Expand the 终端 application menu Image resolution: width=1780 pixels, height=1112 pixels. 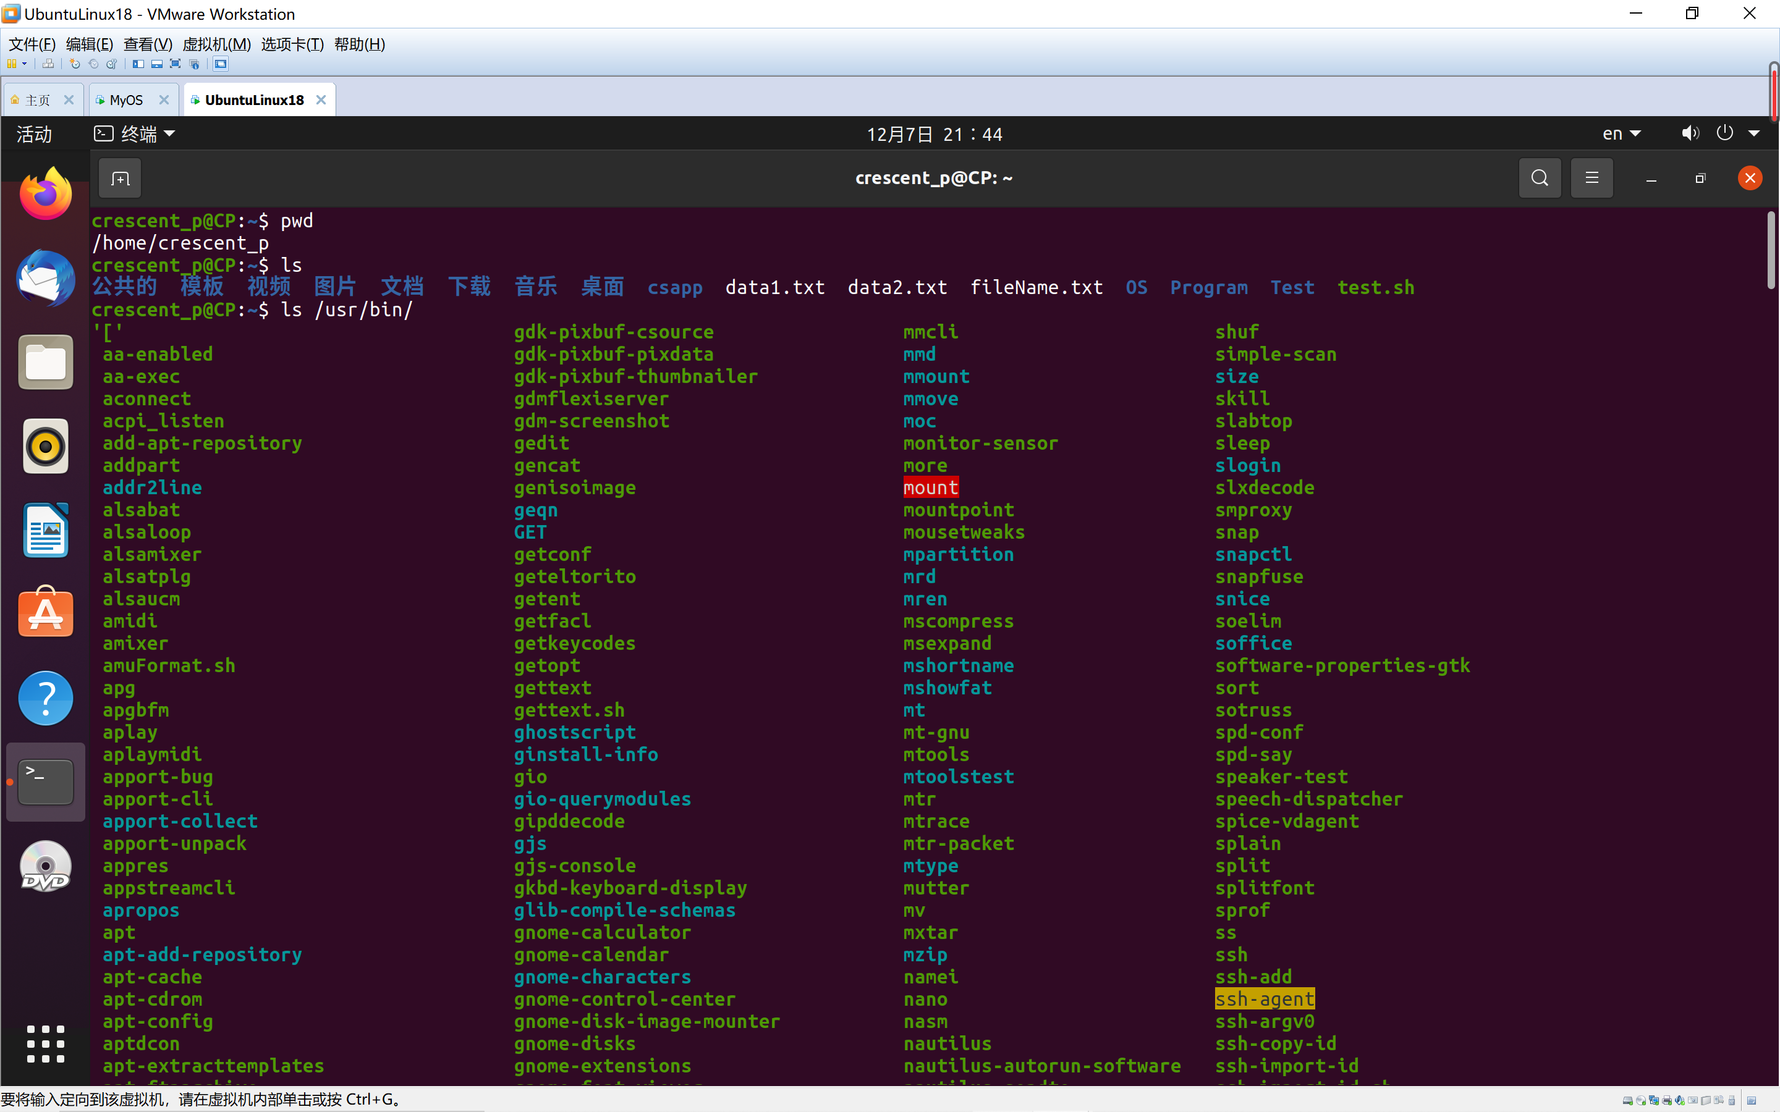point(135,134)
